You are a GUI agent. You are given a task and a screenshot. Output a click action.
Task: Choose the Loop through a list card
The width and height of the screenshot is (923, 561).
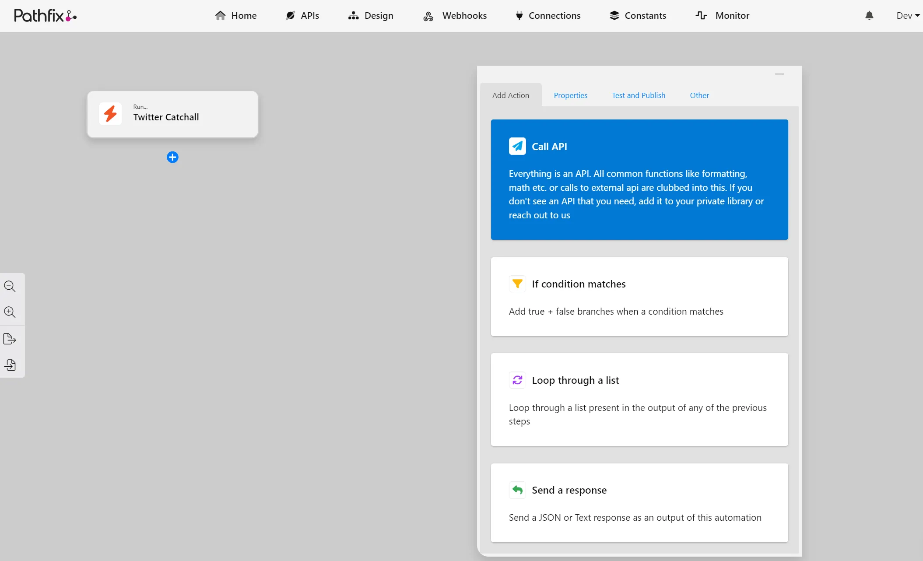[x=639, y=400]
